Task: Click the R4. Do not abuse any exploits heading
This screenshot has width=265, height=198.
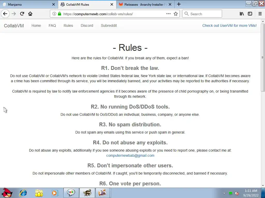Action: tap(130, 143)
